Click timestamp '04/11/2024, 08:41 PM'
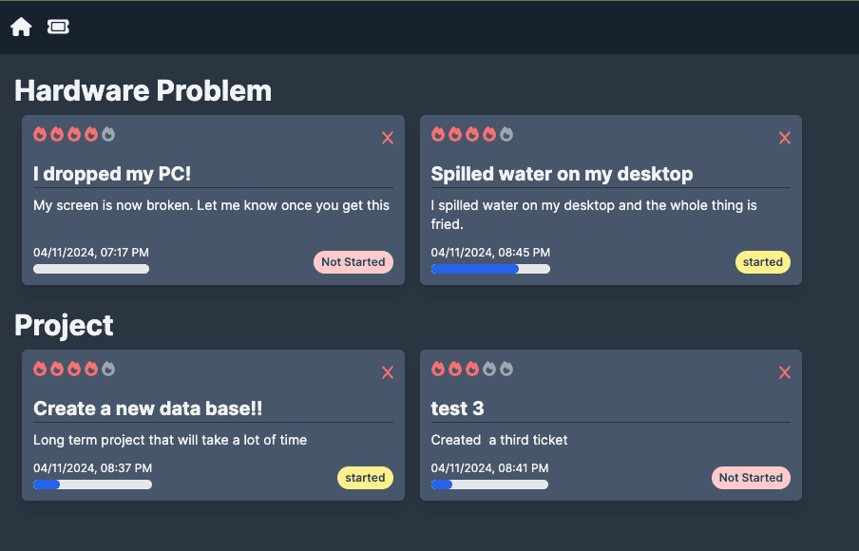This screenshot has width=859, height=551. pyautogui.click(x=489, y=468)
